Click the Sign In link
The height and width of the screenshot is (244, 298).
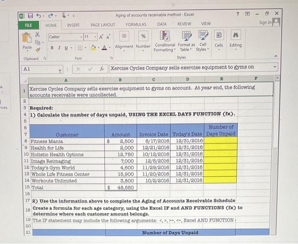(265, 23)
